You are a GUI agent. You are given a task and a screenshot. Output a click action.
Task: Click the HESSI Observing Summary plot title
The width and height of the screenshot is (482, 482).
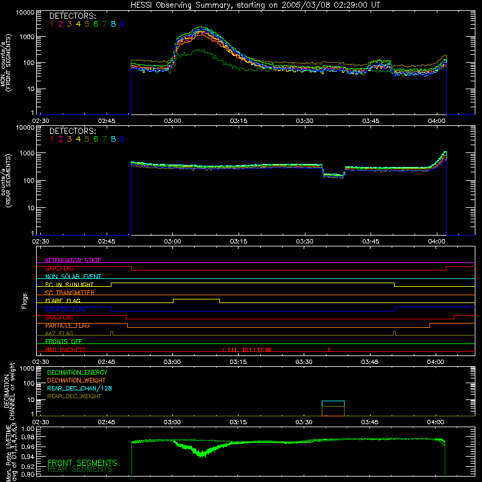(x=255, y=5)
